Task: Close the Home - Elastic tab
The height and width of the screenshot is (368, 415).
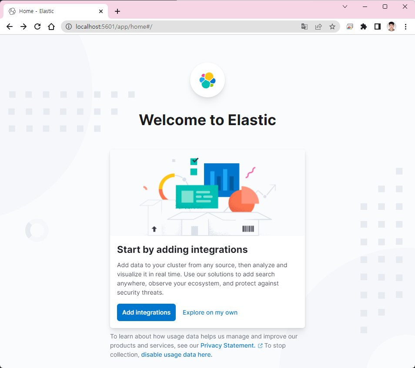Action: (101, 11)
